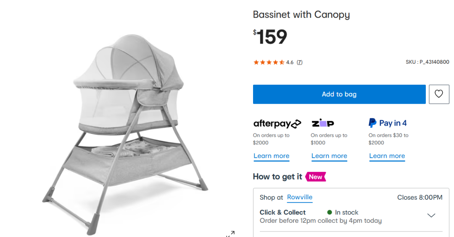Click the $159 price
454x237 pixels.
(x=270, y=37)
